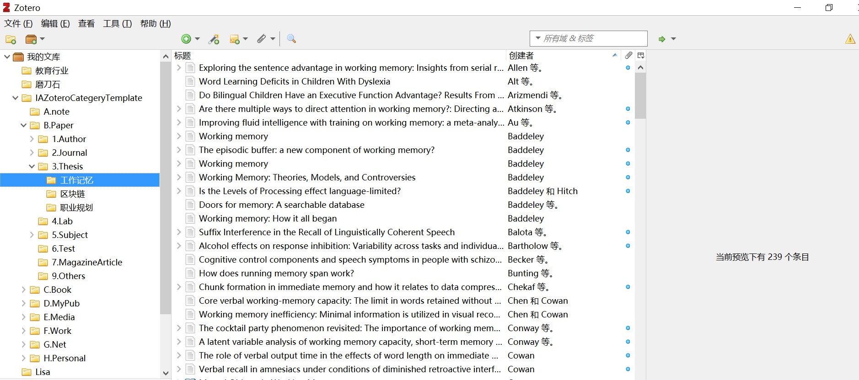
Task: Open the New Note toolbar icon
Action: 235,39
